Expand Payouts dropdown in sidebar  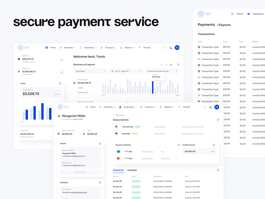point(26,68)
